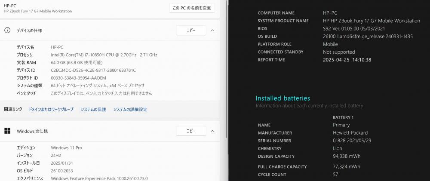Screen dimensions: 430x181
Task: Click the Windows logo icon
Action: [x=7, y=131]
